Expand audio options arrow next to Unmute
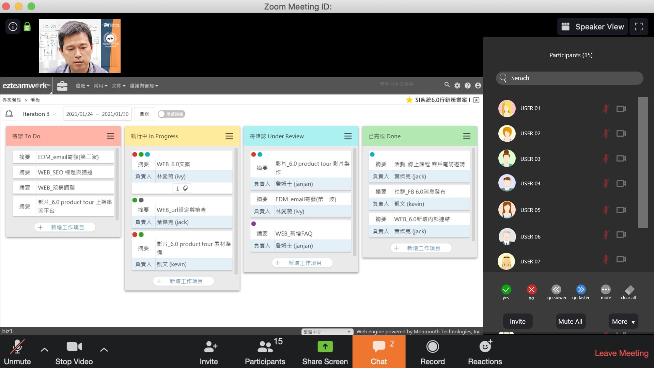Viewport: 654px width, 368px height. (45, 350)
